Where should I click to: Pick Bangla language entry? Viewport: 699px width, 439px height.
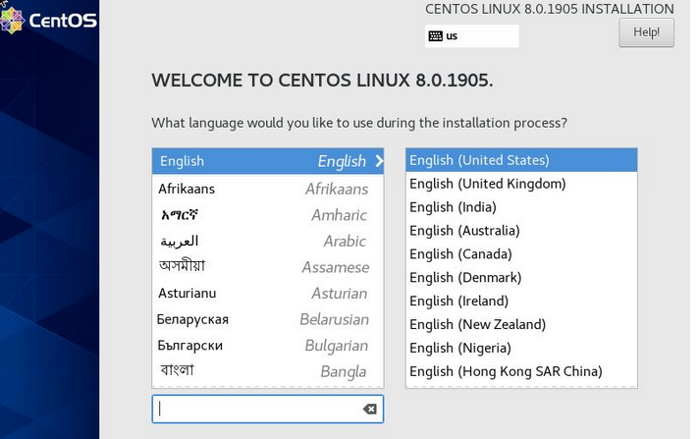pos(267,371)
